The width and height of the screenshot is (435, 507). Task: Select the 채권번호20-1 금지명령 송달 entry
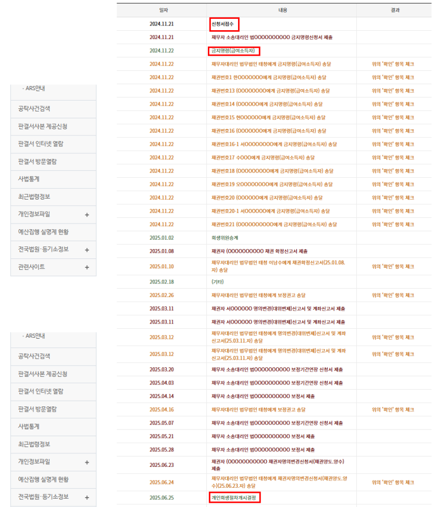(270, 211)
